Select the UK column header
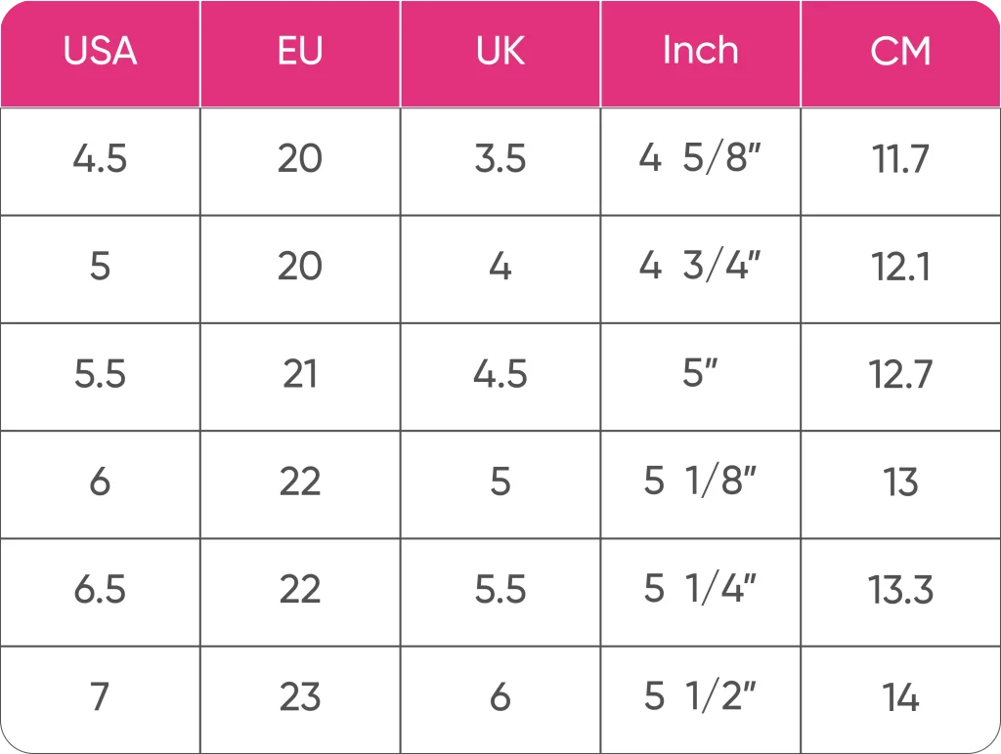This screenshot has height=754, width=1001. click(x=500, y=52)
